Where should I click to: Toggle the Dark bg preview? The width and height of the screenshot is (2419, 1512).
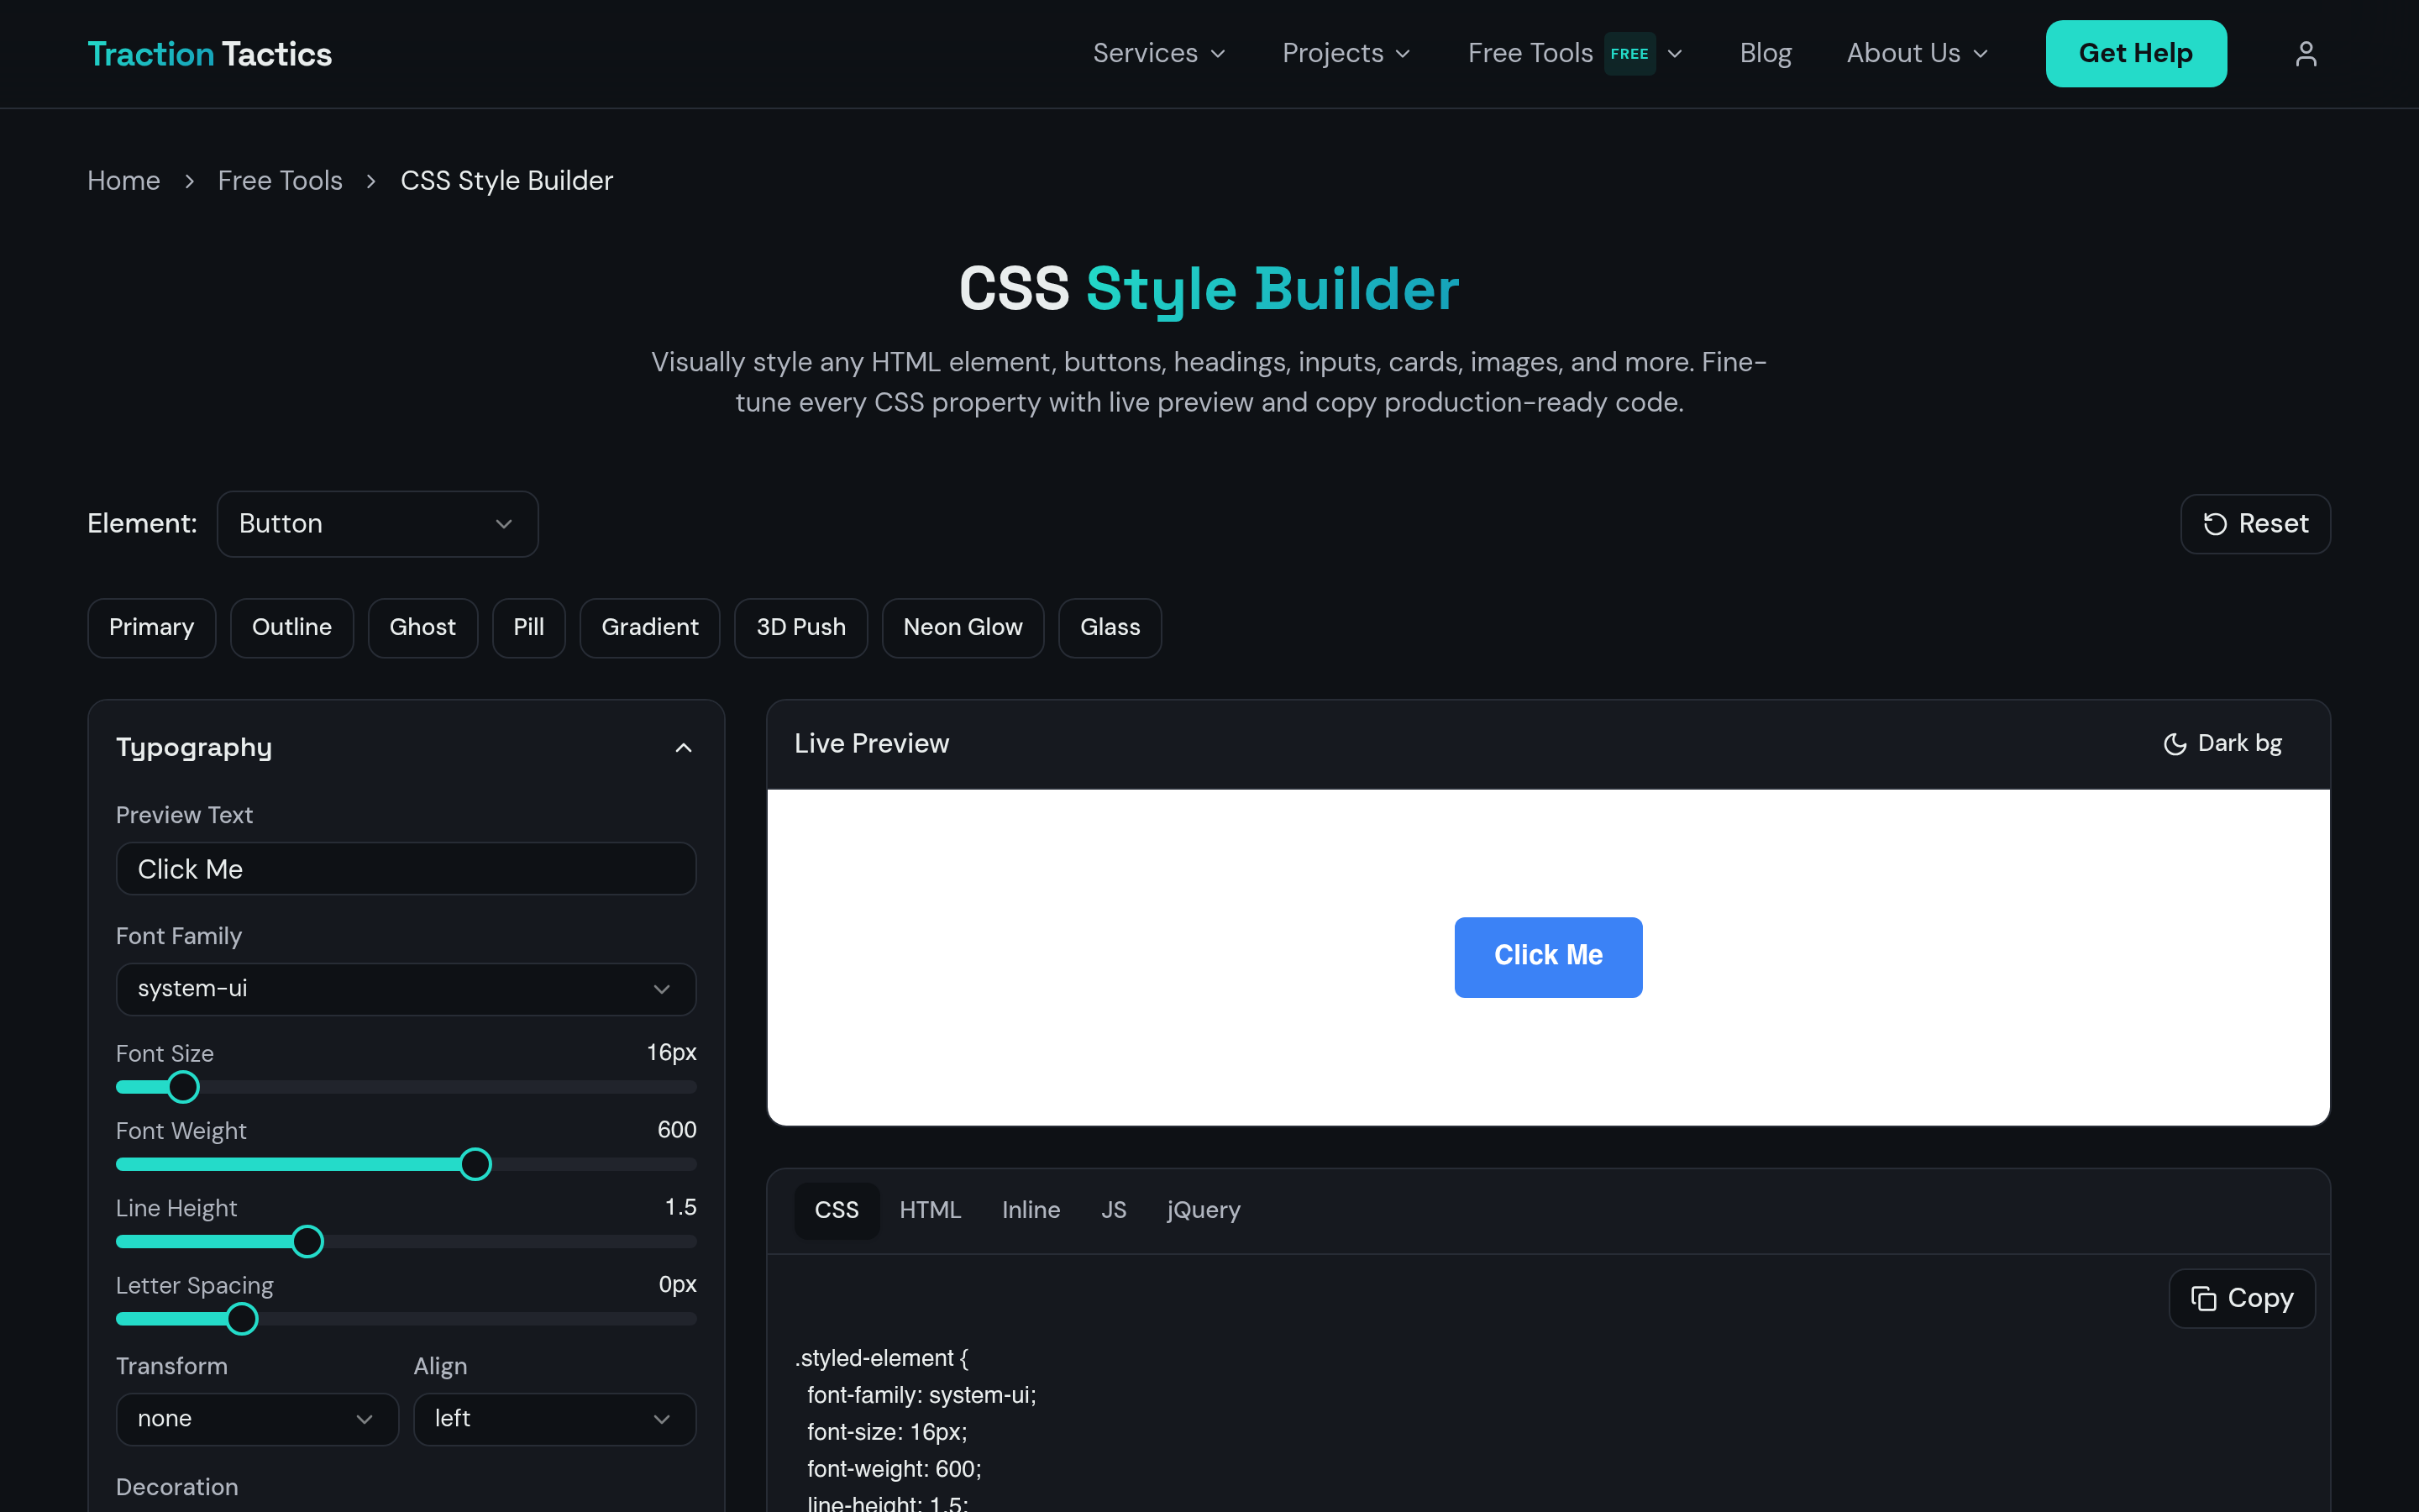[x=2222, y=743]
